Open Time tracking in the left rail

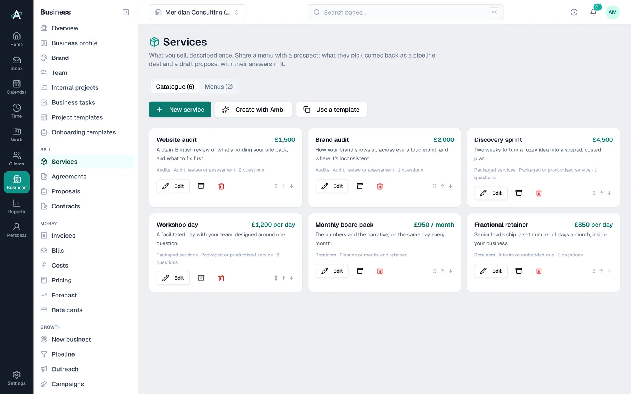[x=17, y=111]
